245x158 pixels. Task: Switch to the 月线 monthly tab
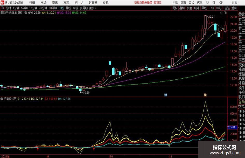click(x=76, y=8)
